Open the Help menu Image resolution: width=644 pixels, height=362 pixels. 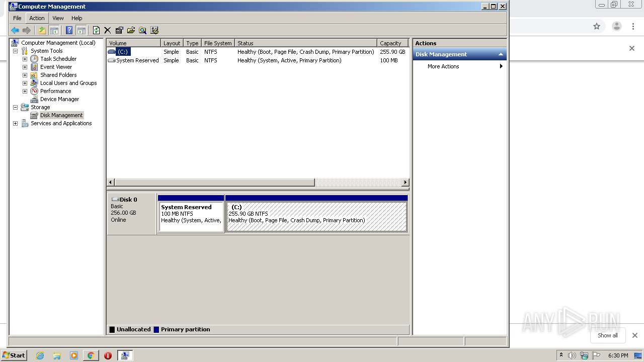[76, 18]
